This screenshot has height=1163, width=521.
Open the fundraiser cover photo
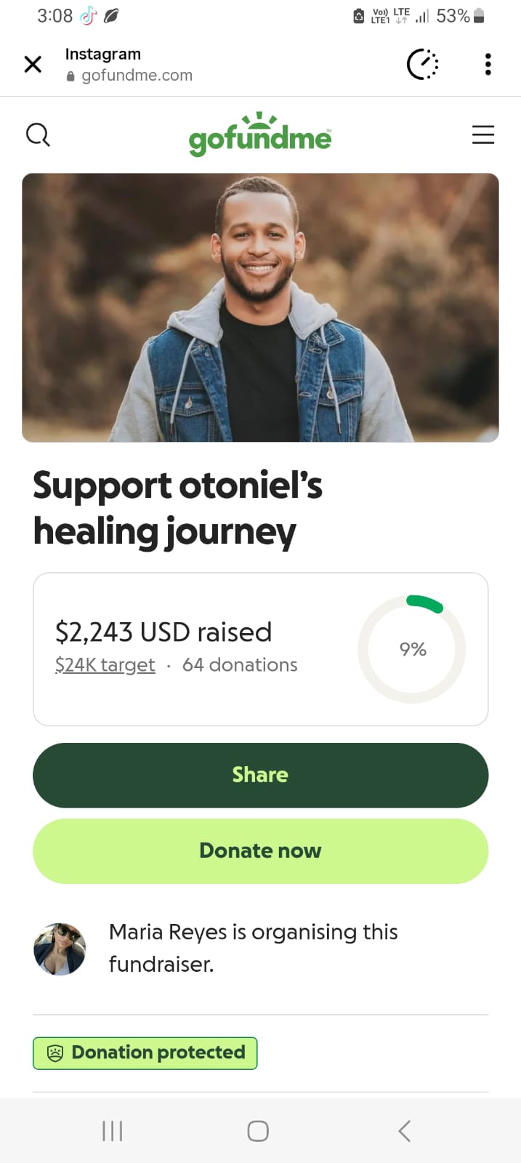(x=260, y=307)
